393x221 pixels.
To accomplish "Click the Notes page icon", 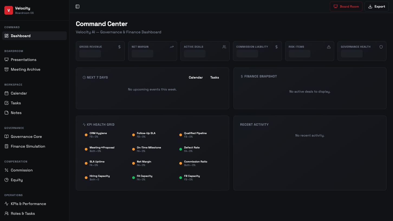I will click(7, 113).
